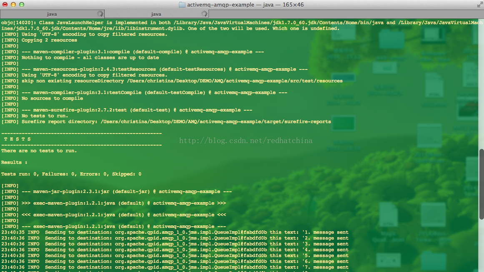The width and height of the screenshot is (484, 272).
Task: Click the 'skip non existing resourceDirectory' line
Action: (x=172, y=81)
